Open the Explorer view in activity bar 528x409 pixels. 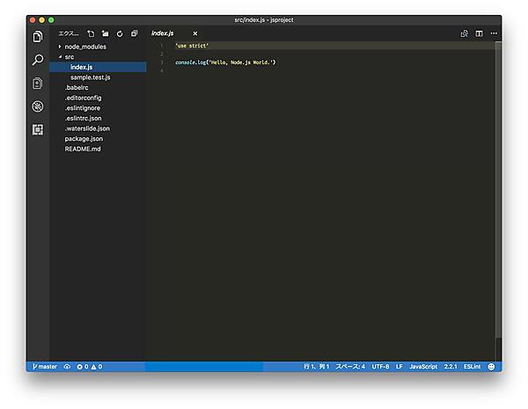pos(37,37)
